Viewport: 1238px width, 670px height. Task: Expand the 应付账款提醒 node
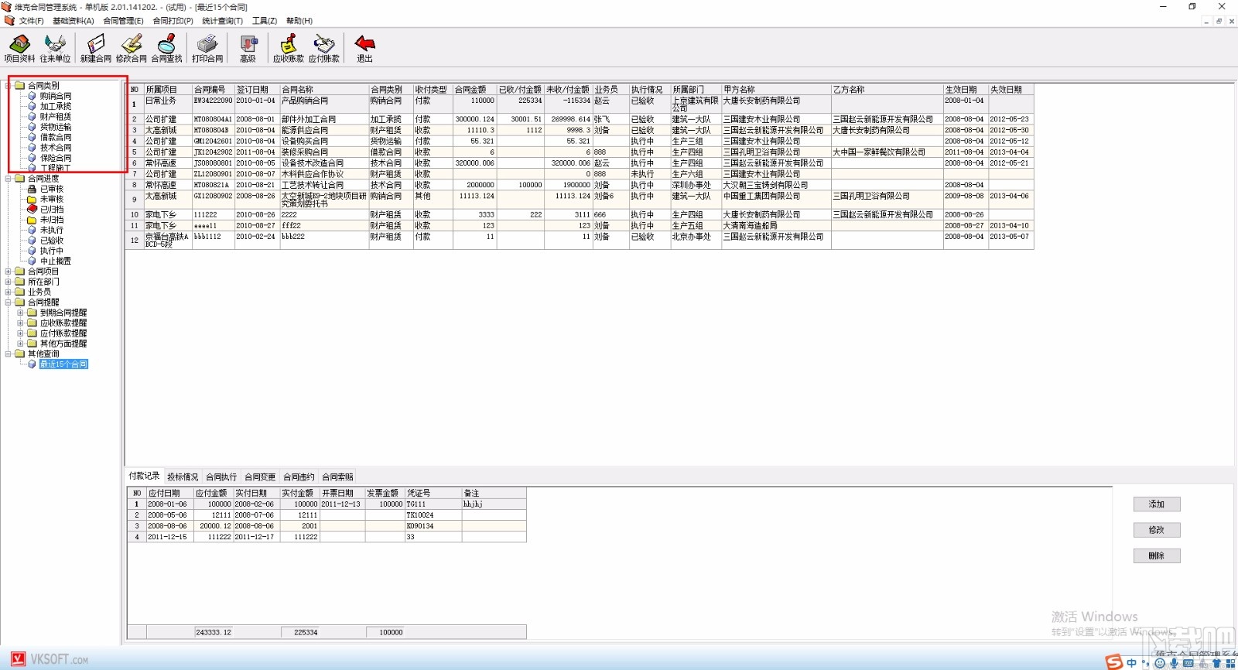click(21, 333)
